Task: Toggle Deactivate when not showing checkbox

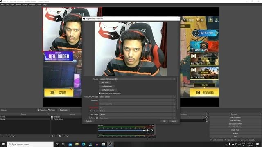Action: click(100, 94)
